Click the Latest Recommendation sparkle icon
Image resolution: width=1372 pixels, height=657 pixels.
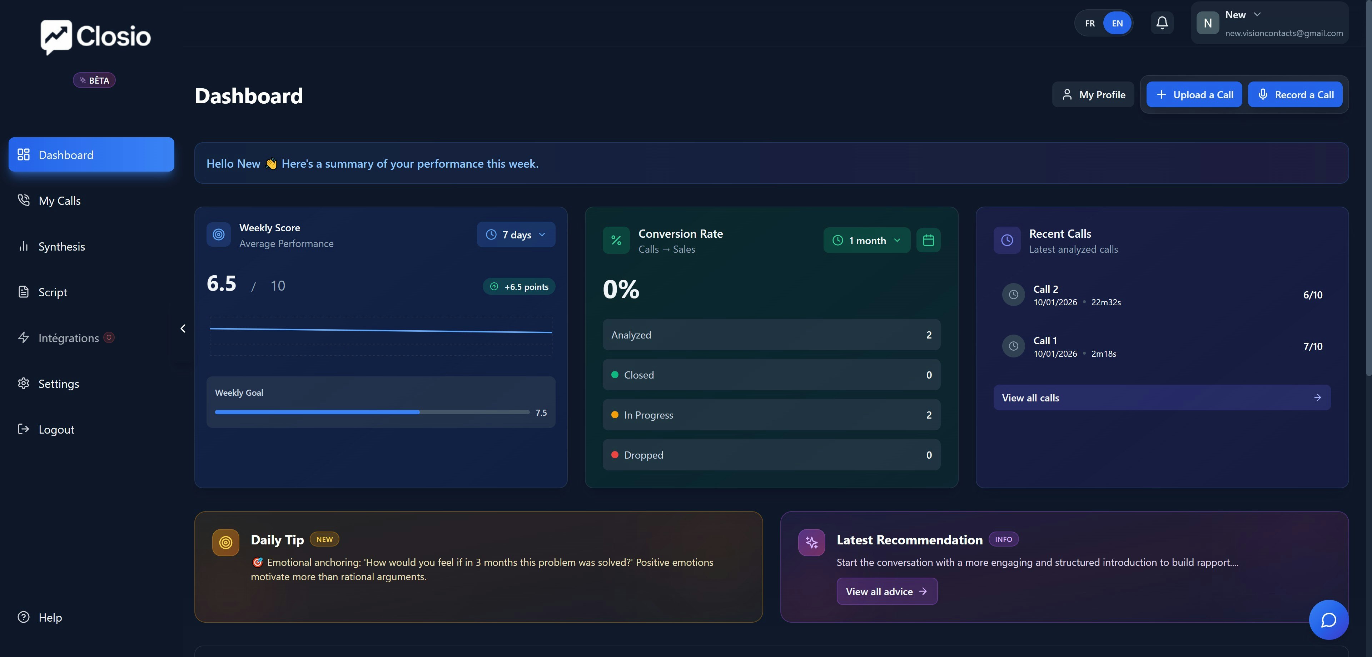[811, 543]
